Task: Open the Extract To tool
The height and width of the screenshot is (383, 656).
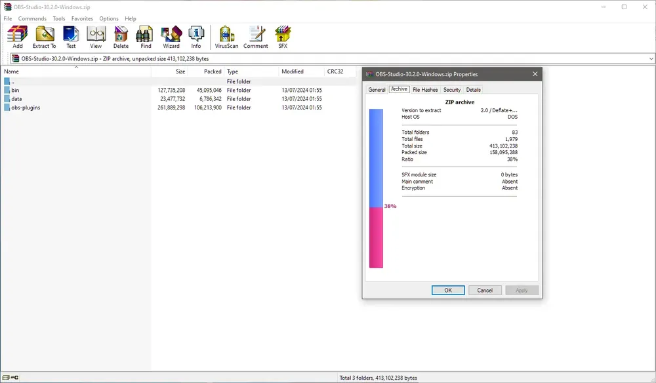Action: click(x=45, y=37)
